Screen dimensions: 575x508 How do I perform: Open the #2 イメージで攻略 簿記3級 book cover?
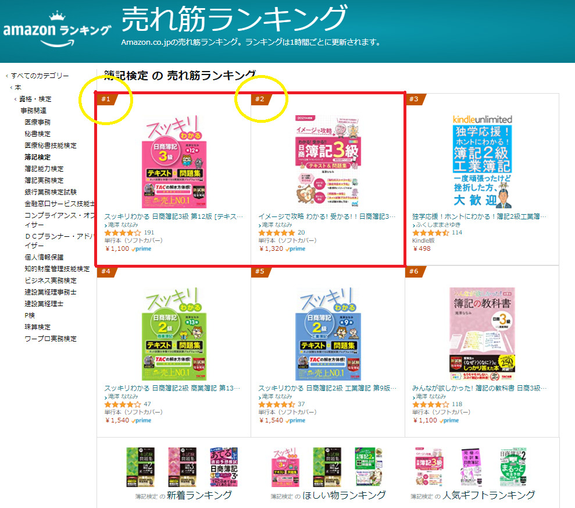328,162
